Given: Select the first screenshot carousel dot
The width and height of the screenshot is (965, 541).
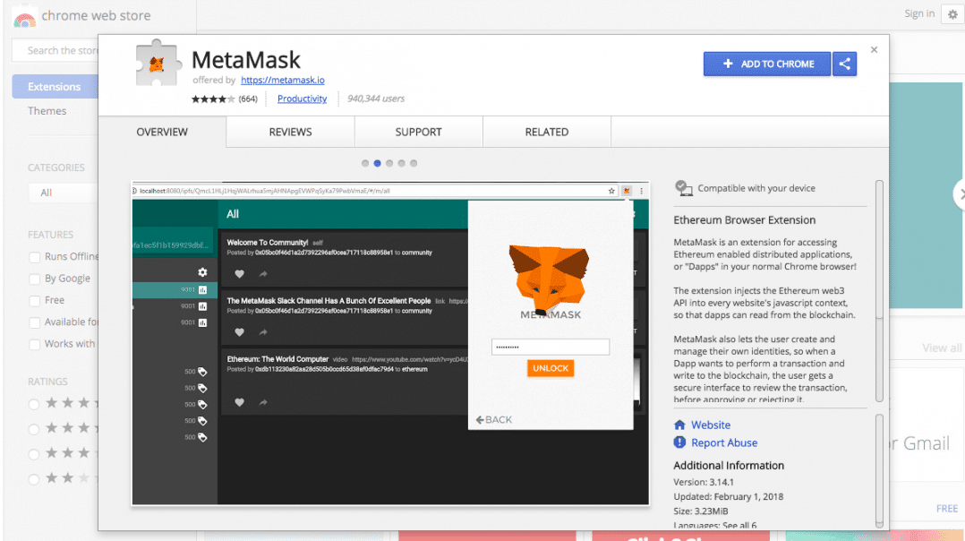Looking at the screenshot, I should (365, 164).
